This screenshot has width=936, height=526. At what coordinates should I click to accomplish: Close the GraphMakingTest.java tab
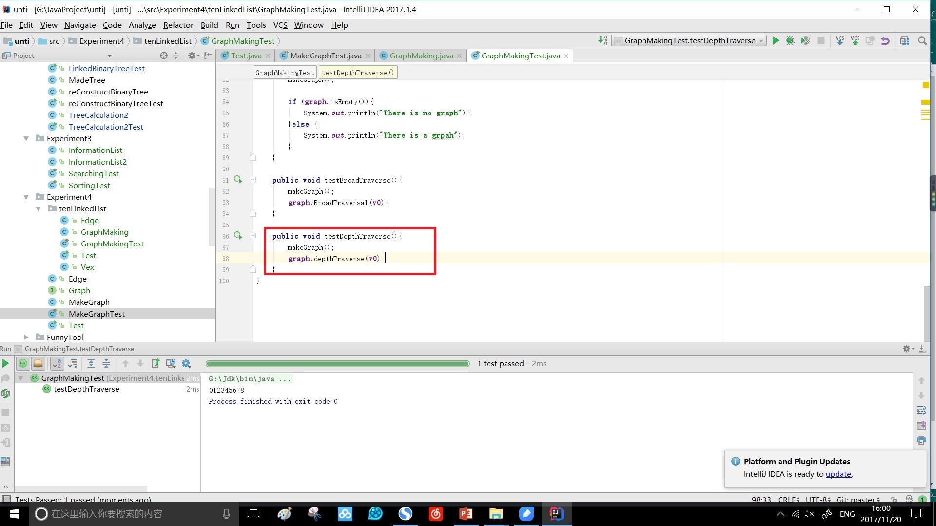coord(566,56)
